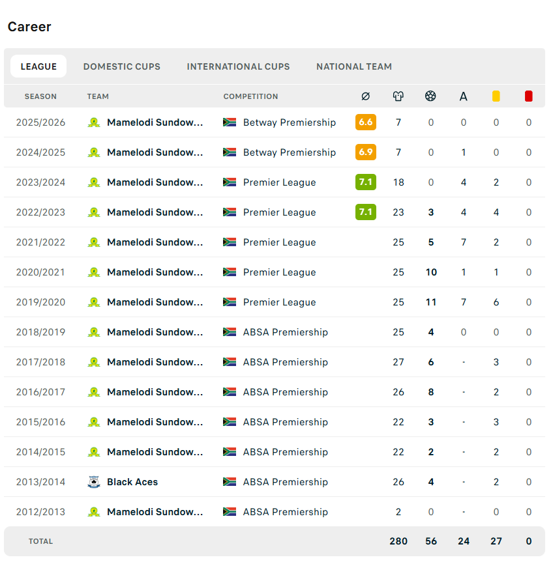Click Mamelodi Sundowns crest in 2018/2019 row
This screenshot has width=553, height=566.
pyautogui.click(x=94, y=332)
